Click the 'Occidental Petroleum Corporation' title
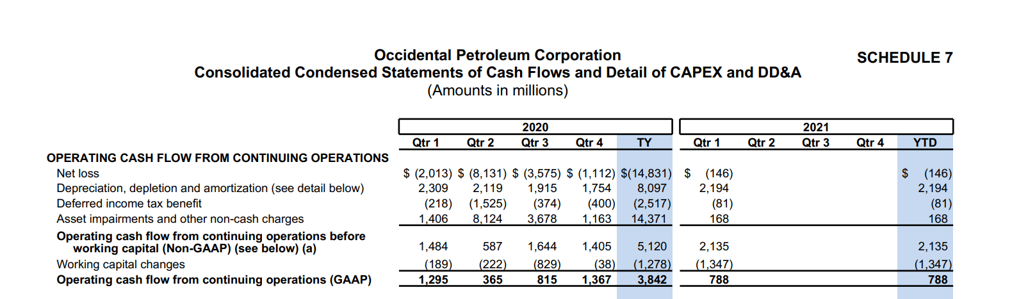1012x299 pixels. tap(498, 55)
